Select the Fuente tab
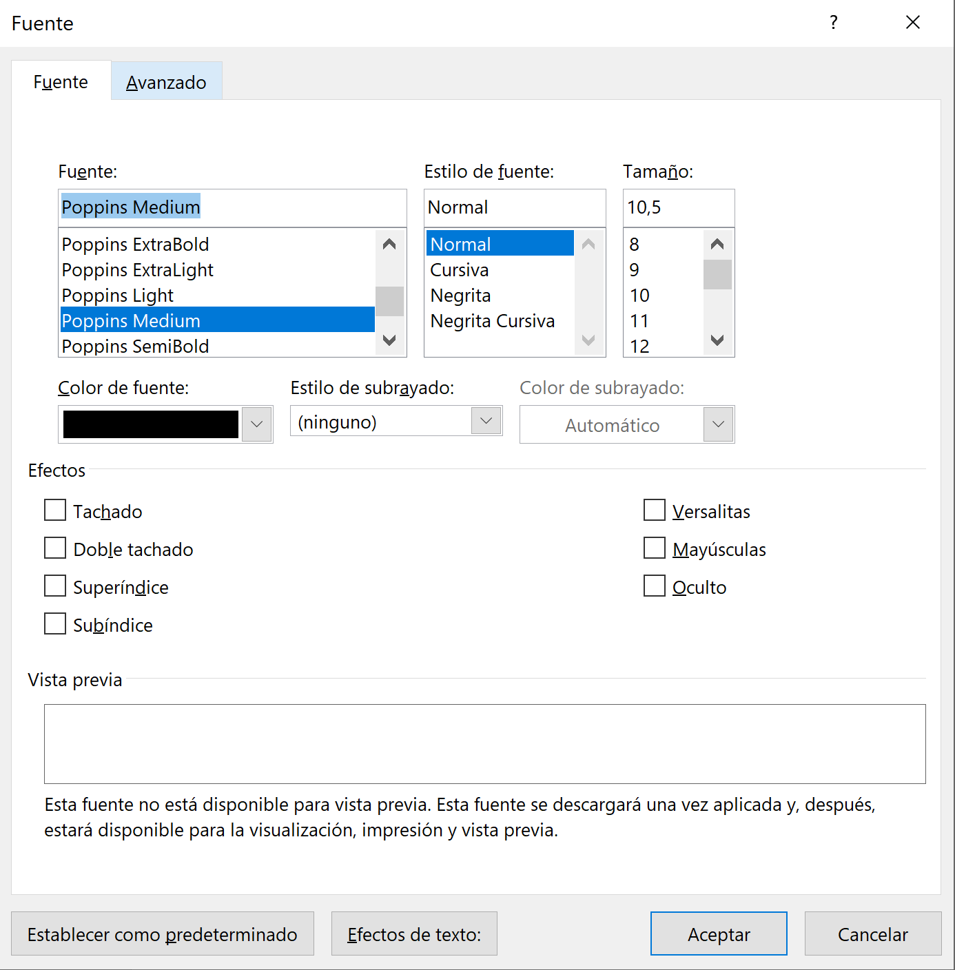This screenshot has height=970, width=955. tap(61, 82)
